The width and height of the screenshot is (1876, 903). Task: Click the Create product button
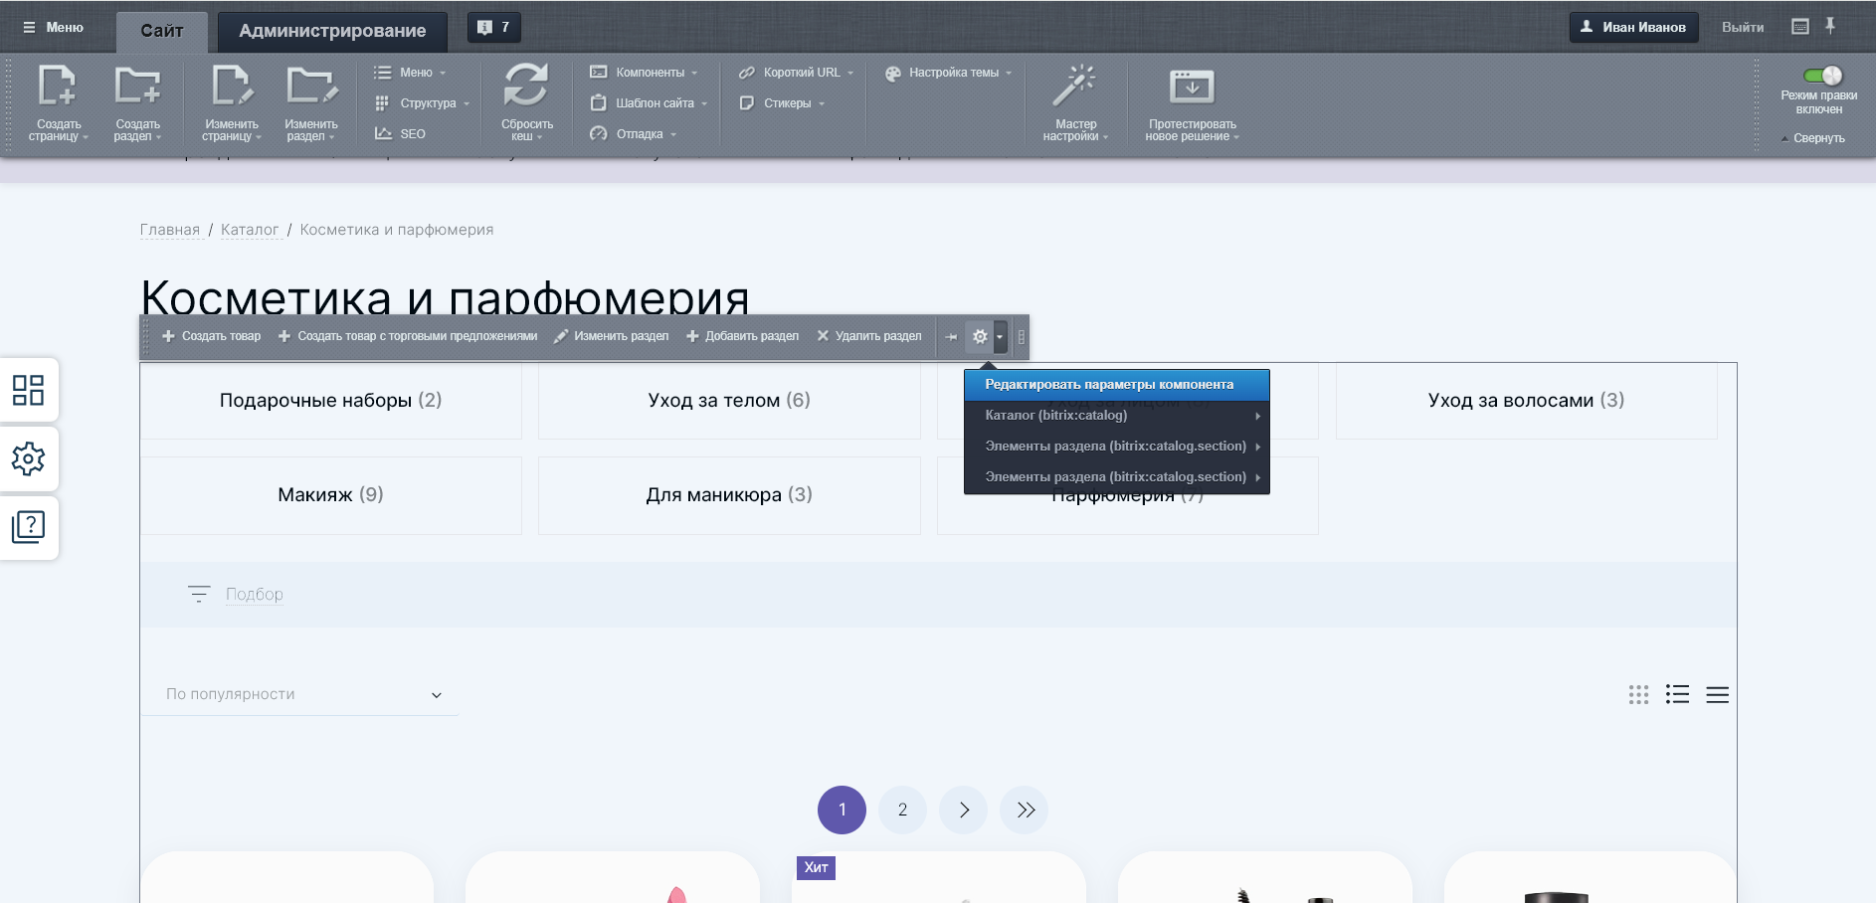click(x=212, y=336)
